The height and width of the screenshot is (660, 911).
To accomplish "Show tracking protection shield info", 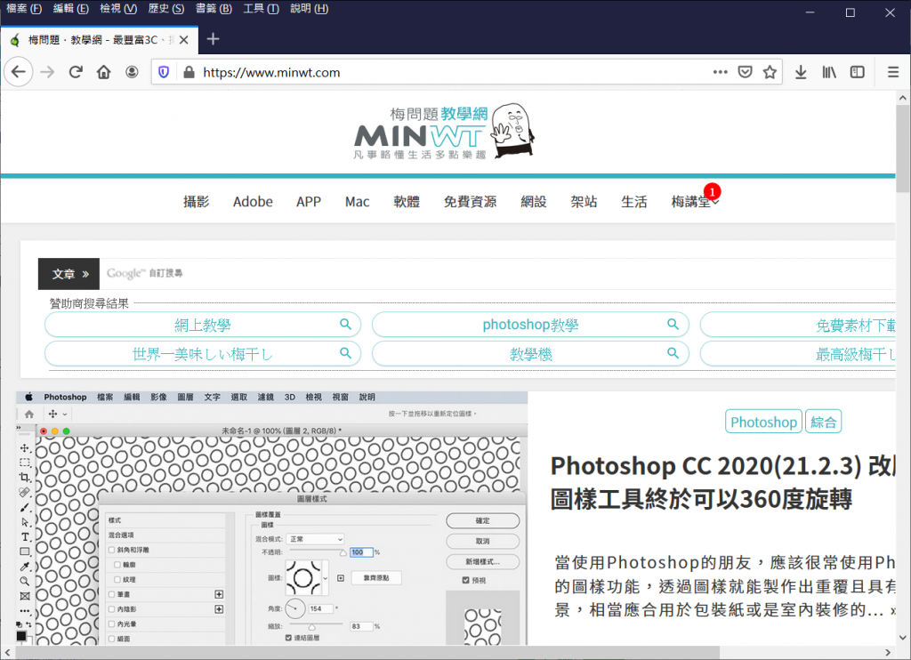I will pyautogui.click(x=164, y=72).
